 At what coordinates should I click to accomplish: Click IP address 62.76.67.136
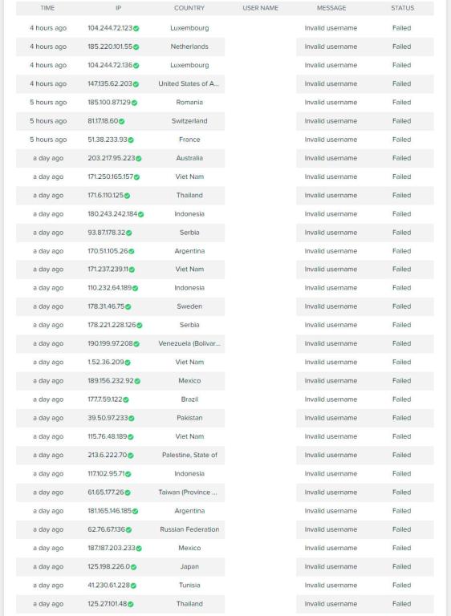(107, 529)
